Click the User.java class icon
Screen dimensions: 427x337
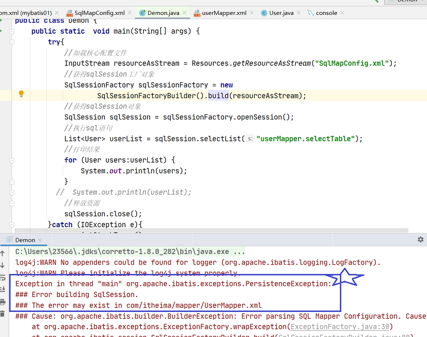[x=264, y=13]
